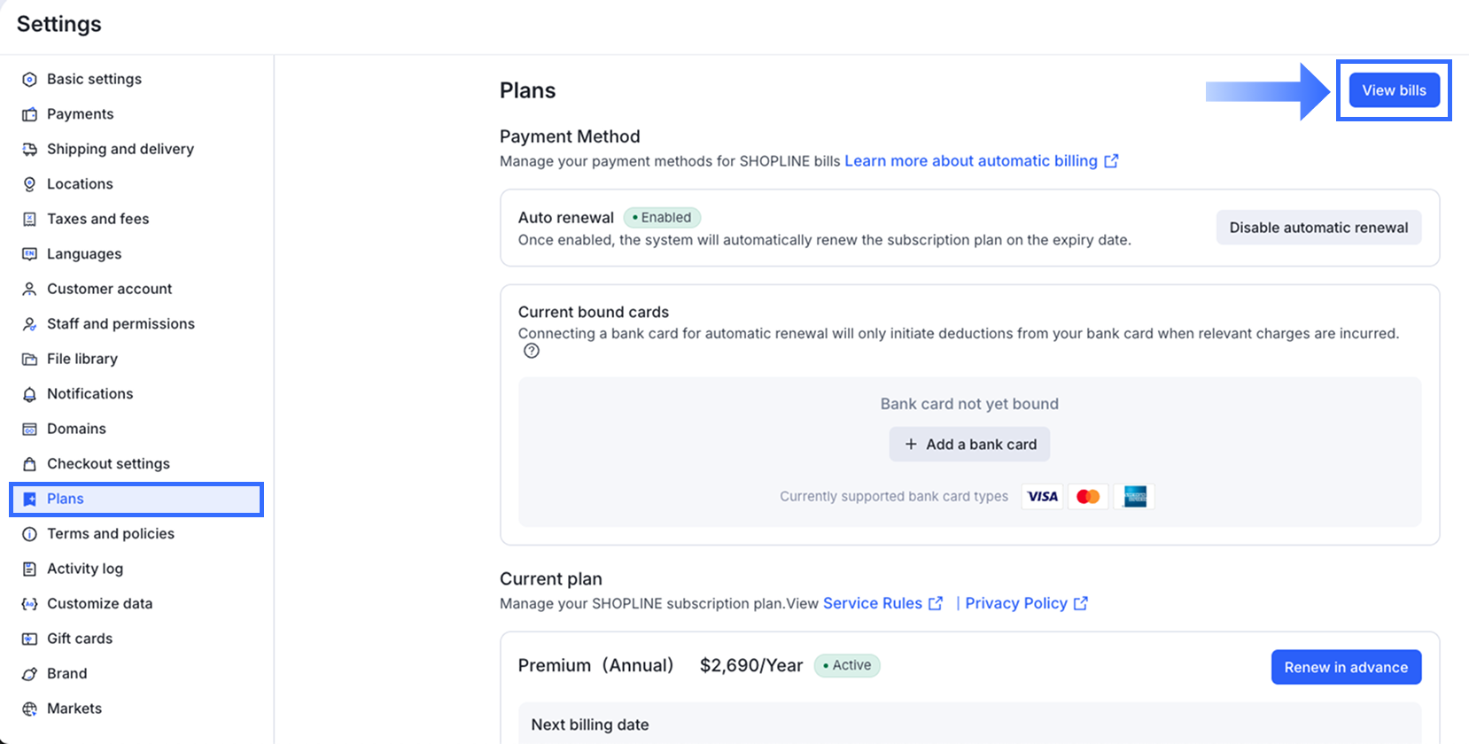Add a bank card

click(x=969, y=445)
